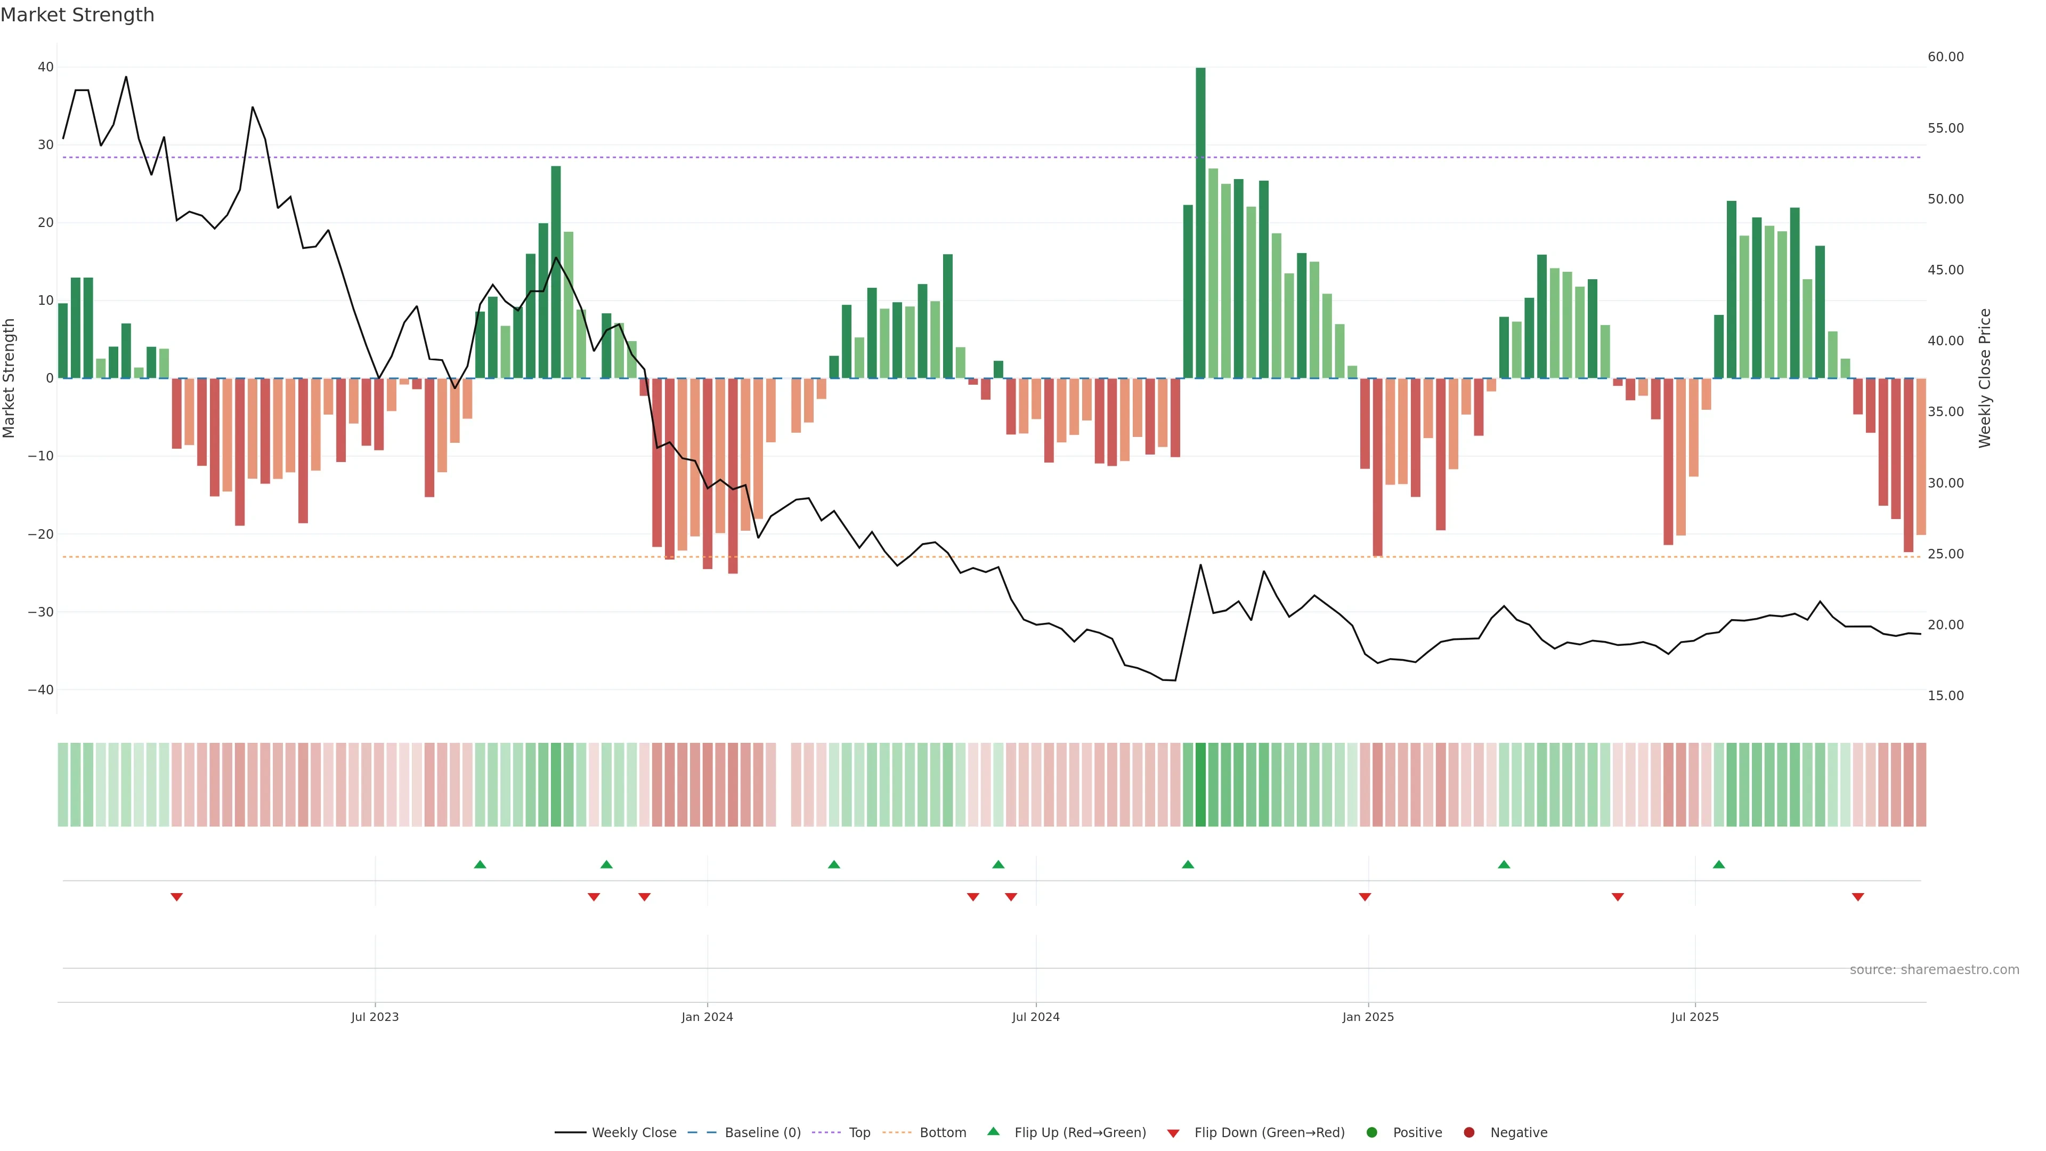Click the rightmost red flip-down triangle marker

1858,897
